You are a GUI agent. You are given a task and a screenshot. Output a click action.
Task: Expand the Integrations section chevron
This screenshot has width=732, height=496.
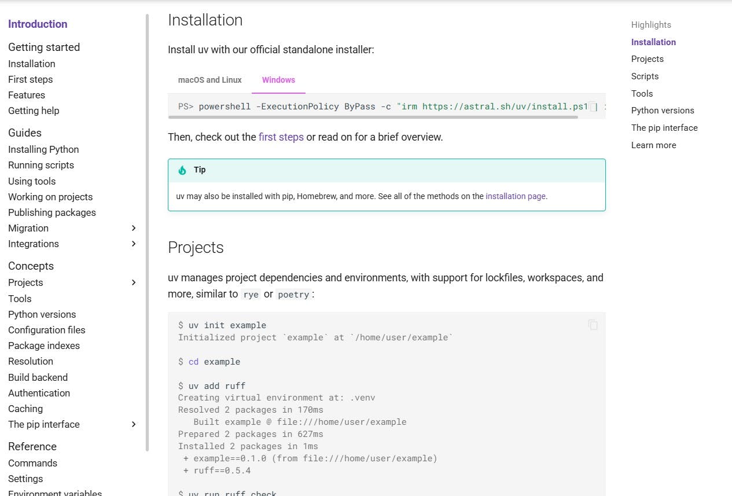point(134,244)
